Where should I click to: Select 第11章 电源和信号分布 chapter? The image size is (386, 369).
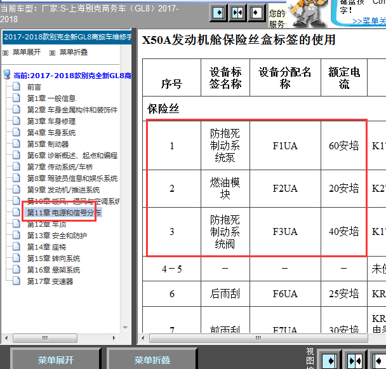coord(63,213)
